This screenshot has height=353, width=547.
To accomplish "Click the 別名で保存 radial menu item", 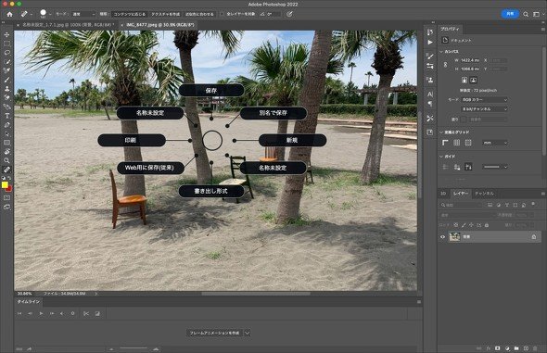I will [x=273, y=113].
